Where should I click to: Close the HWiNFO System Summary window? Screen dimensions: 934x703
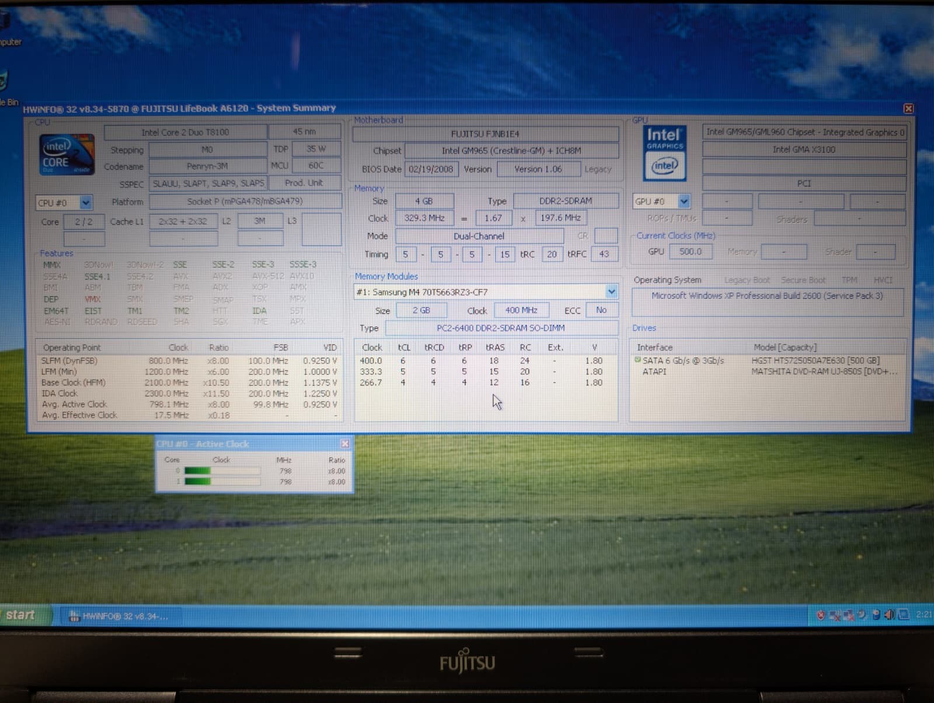(908, 109)
